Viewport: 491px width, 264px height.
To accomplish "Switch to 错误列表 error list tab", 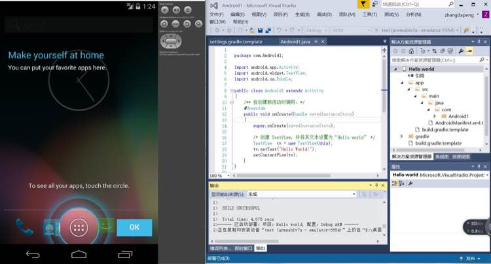I will pos(221,248).
